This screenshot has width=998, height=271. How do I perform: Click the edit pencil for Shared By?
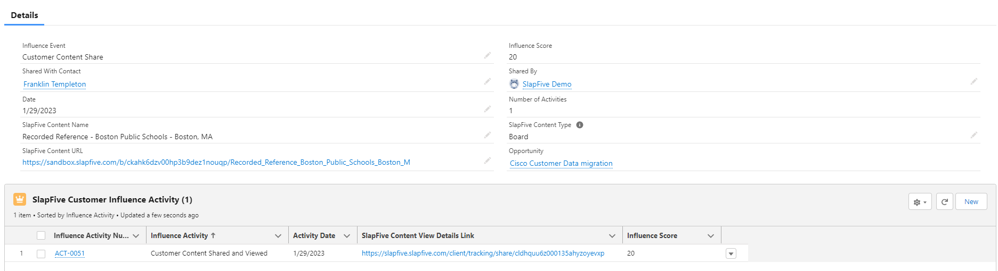973,82
